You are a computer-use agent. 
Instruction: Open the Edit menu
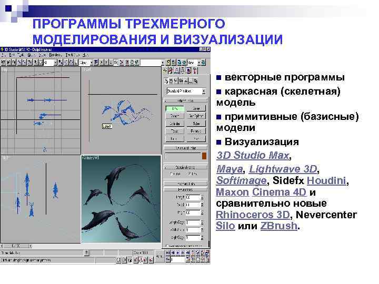click(x=11, y=55)
